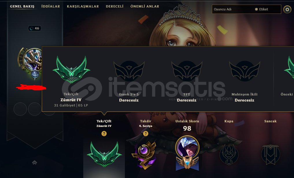The width and height of the screenshot is (294, 178).
Task: Open the profile settings gear icon
Action: click(287, 9)
